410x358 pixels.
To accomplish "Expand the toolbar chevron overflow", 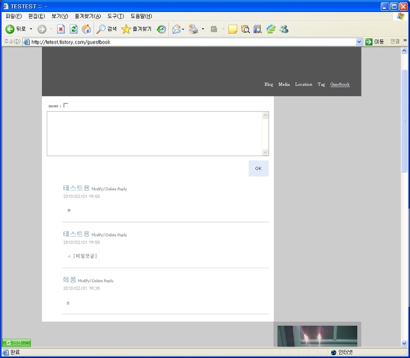I will 405,40.
